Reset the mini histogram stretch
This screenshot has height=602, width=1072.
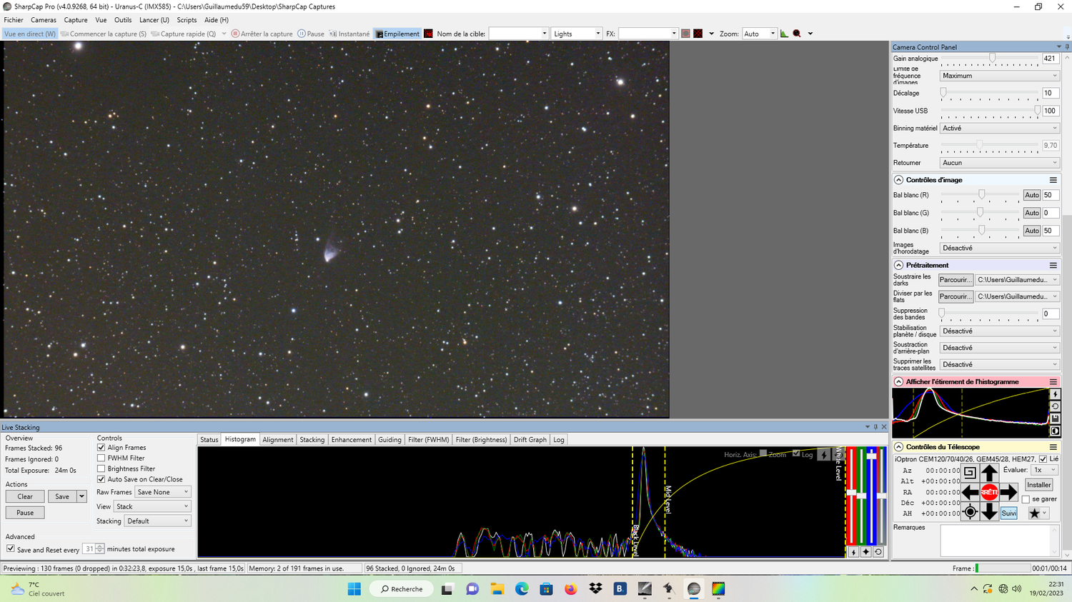1055,406
